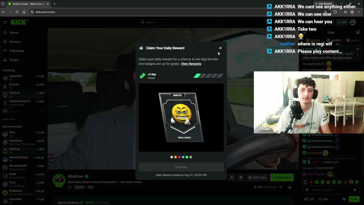The image size is (364, 205).
Task: Select the NickLee Stream browser tab
Action: point(28,4)
